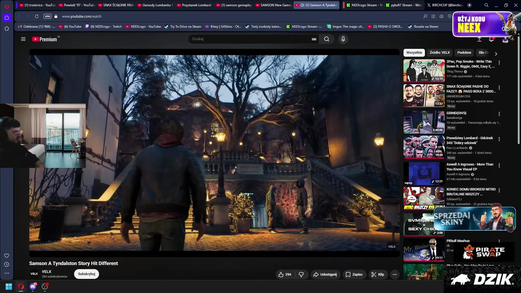Screen dimensions: 521x293
Task: Mute tab via speaker icon on Samson tab
Action: (302, 5)
